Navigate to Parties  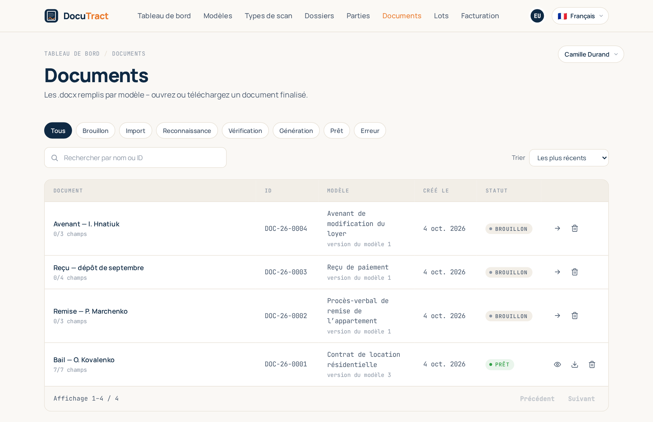tap(358, 16)
